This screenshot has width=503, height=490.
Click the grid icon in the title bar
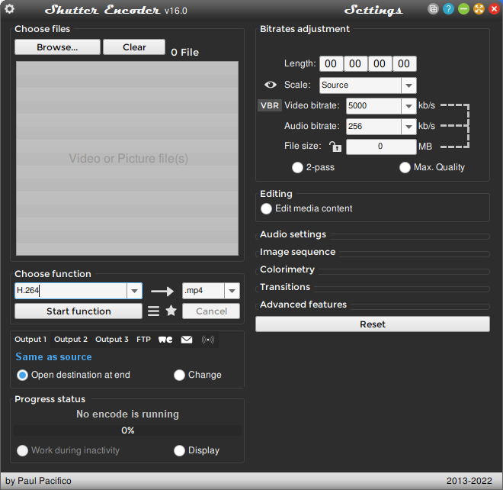(x=433, y=9)
